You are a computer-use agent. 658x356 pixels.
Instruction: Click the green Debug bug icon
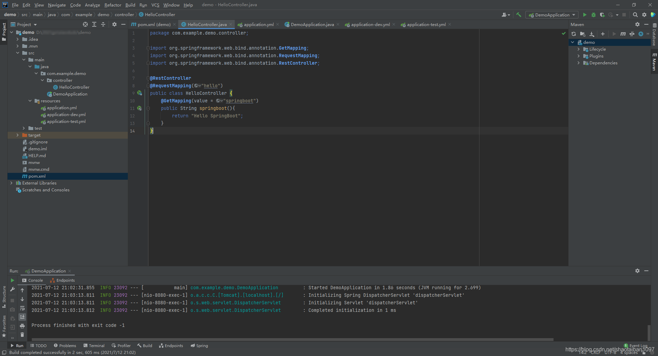pos(594,15)
